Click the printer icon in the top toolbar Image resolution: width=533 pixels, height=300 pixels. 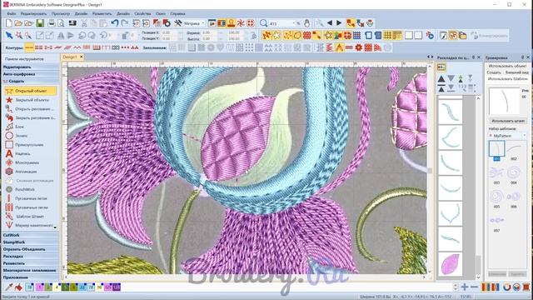point(52,23)
